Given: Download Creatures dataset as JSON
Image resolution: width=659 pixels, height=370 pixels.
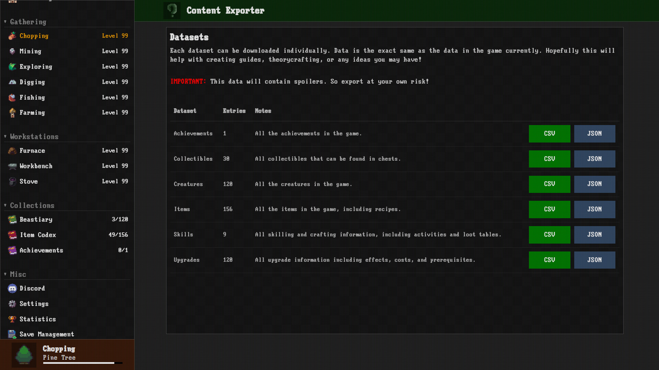Looking at the screenshot, I should [594, 184].
